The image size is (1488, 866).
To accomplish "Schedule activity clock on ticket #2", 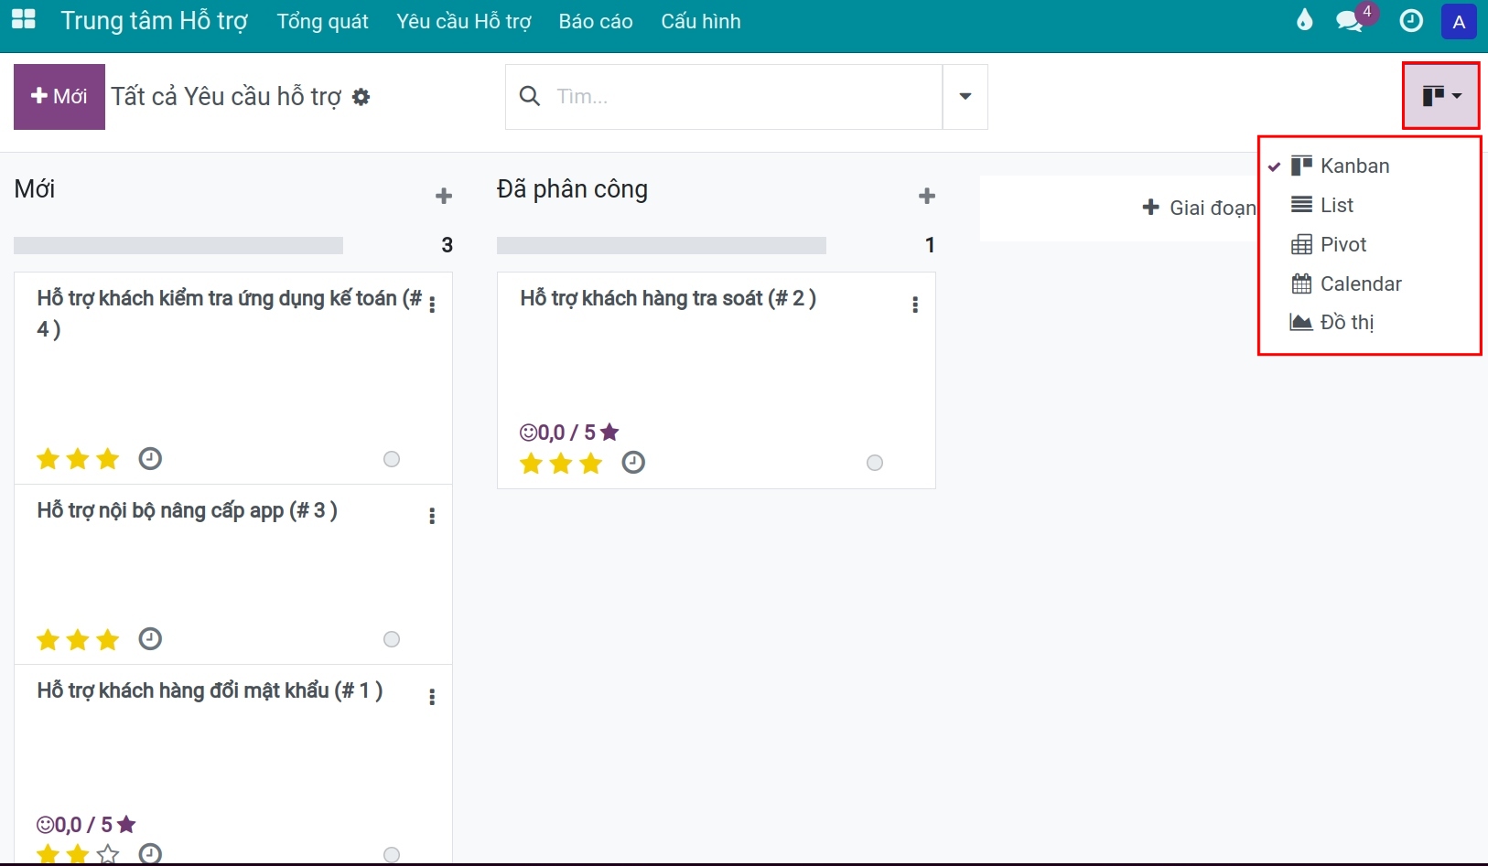I will pos(633,463).
